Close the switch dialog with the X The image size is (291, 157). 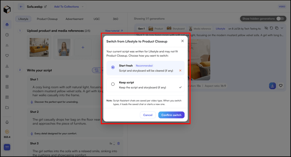pyautogui.click(x=182, y=41)
